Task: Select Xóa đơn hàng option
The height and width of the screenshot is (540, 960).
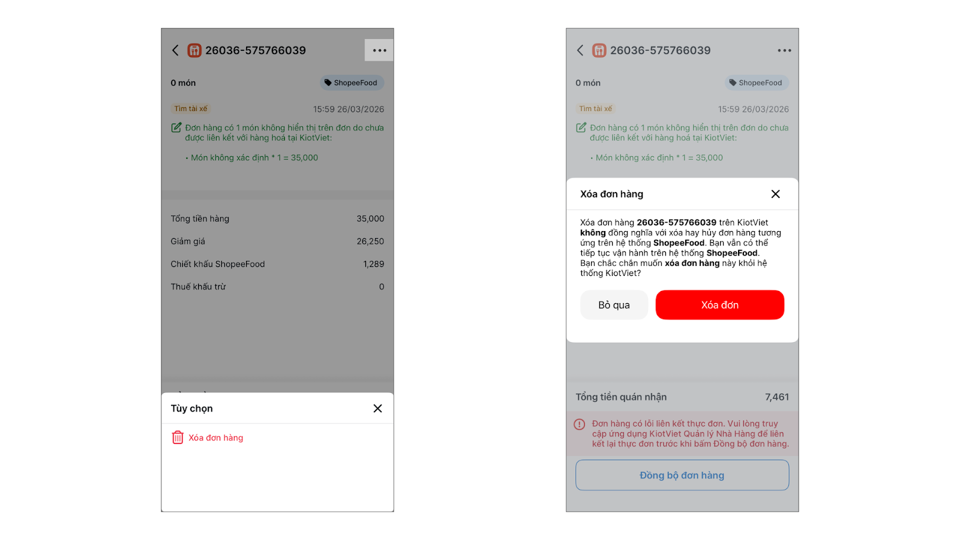Action: 215,438
